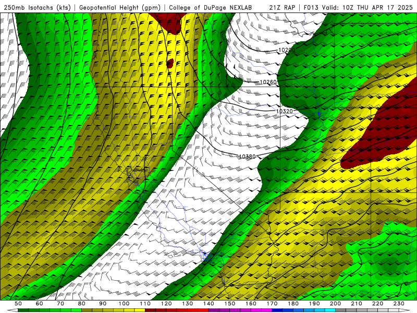Click the '21Z RAP' model run text

click(282, 7)
